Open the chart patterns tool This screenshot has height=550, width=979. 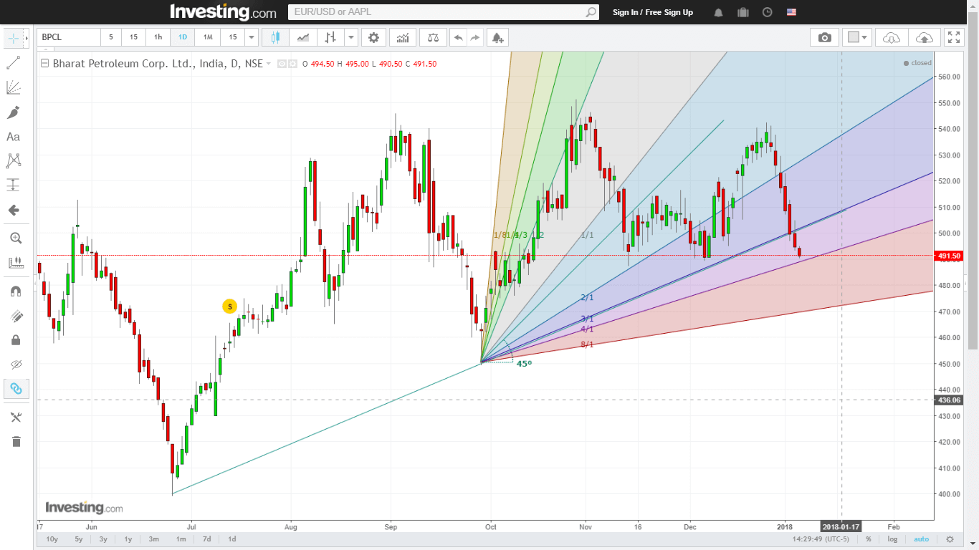(13, 160)
